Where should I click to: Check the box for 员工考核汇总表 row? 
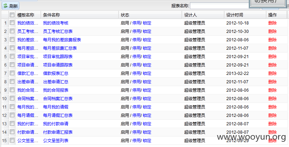tap(12, 31)
